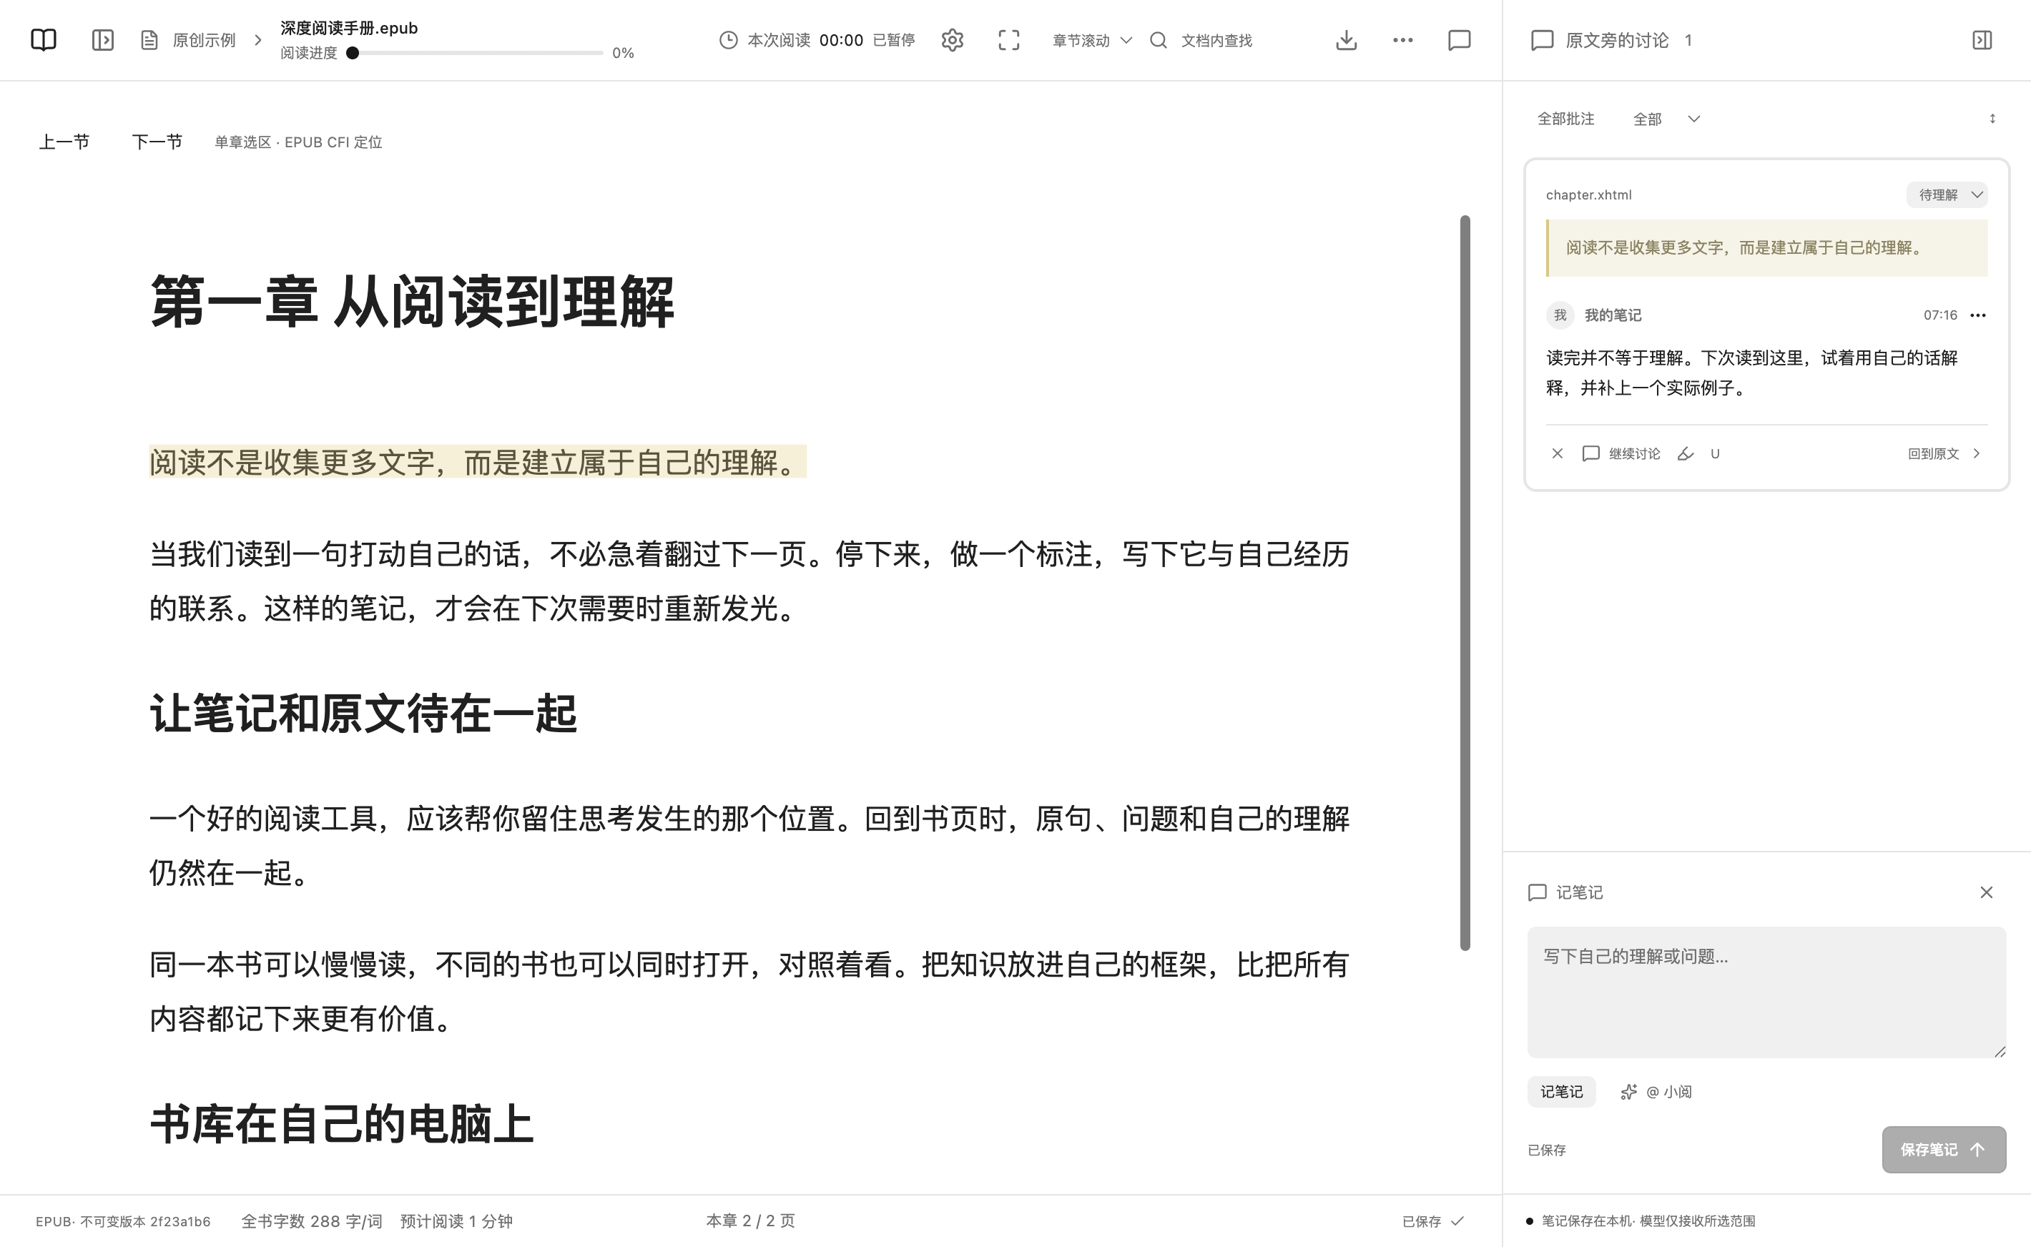Open 章节滚动 scroll mode dropdown

coord(1092,39)
